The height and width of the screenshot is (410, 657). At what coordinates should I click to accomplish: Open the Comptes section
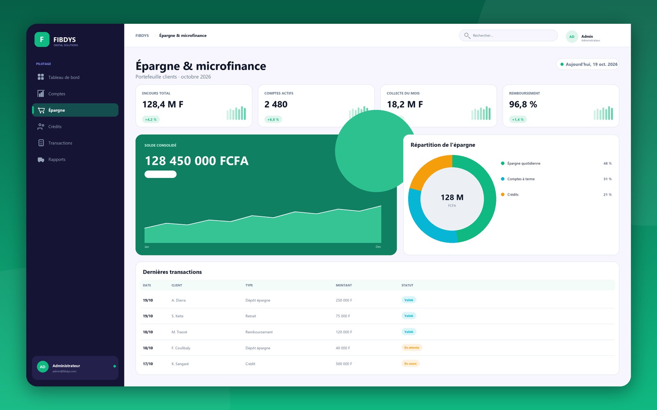[75, 93]
